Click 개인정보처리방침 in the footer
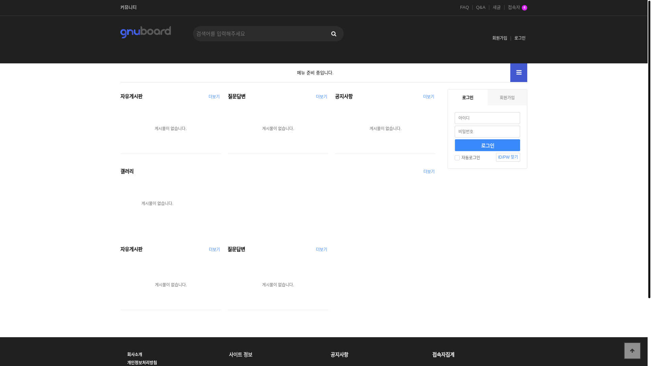This screenshot has width=651, height=366. pyautogui.click(x=142, y=363)
